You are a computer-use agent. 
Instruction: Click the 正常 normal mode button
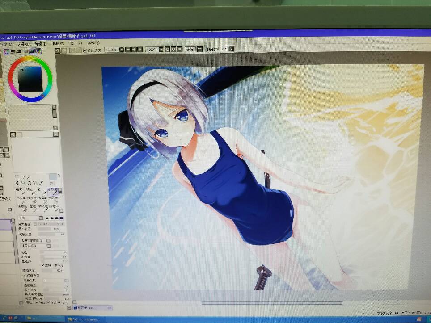pyautogui.click(x=190, y=50)
